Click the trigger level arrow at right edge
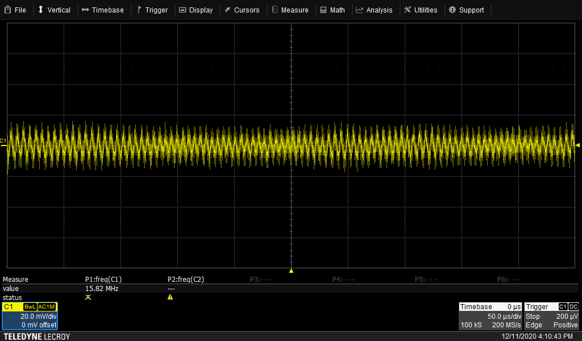 point(577,145)
